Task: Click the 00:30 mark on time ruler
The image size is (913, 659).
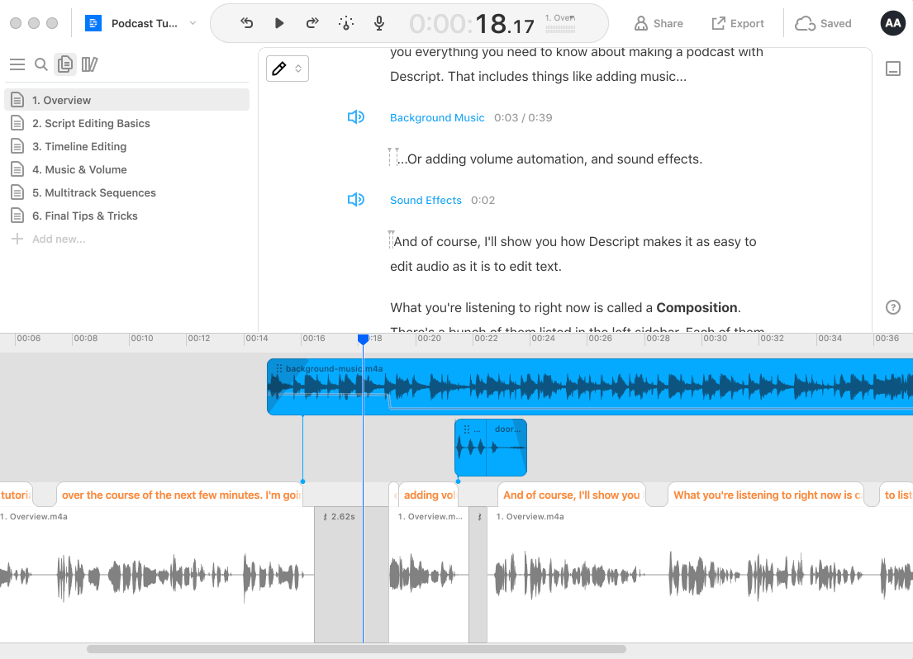Action: click(x=715, y=339)
